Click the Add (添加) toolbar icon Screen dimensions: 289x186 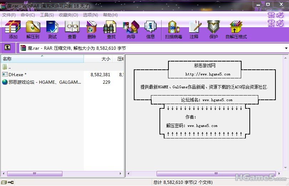coord(13,30)
